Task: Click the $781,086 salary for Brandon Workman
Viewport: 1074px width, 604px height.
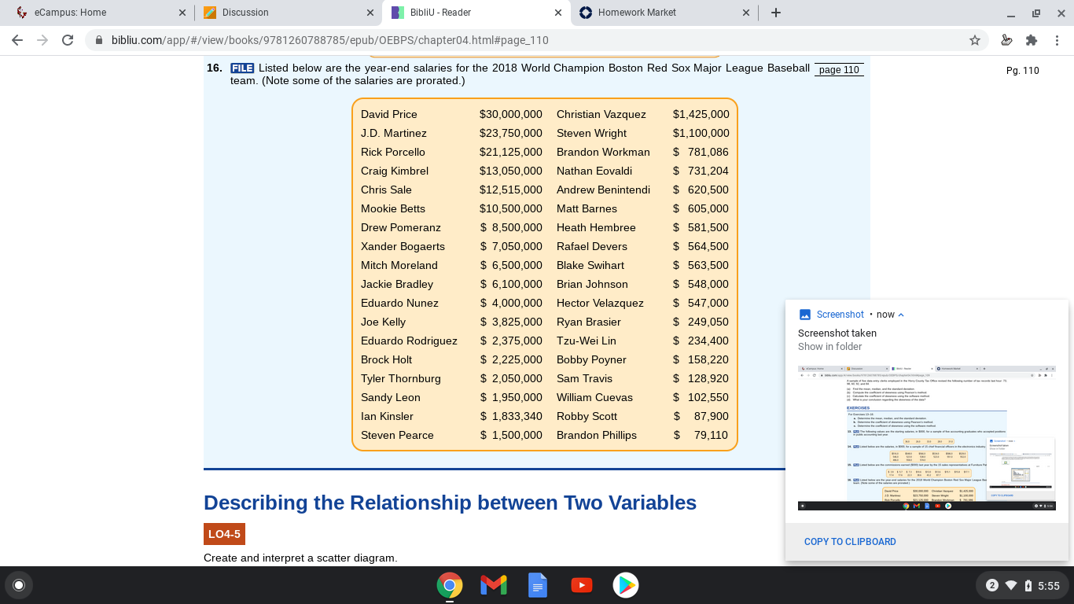Action: tap(701, 152)
